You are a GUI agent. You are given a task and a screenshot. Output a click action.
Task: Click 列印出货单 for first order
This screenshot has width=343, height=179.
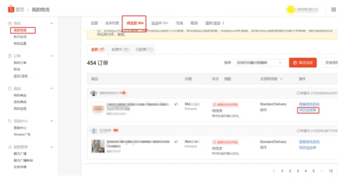(x=308, y=110)
